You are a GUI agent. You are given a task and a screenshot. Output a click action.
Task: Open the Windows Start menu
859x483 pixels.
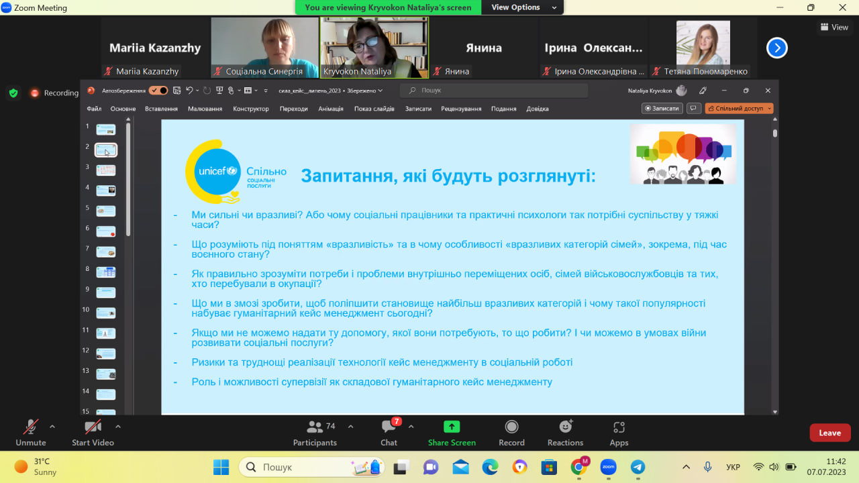(221, 467)
